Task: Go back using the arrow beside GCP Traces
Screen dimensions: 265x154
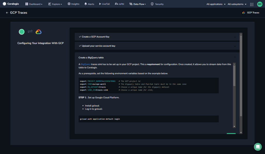Action: (7, 13)
